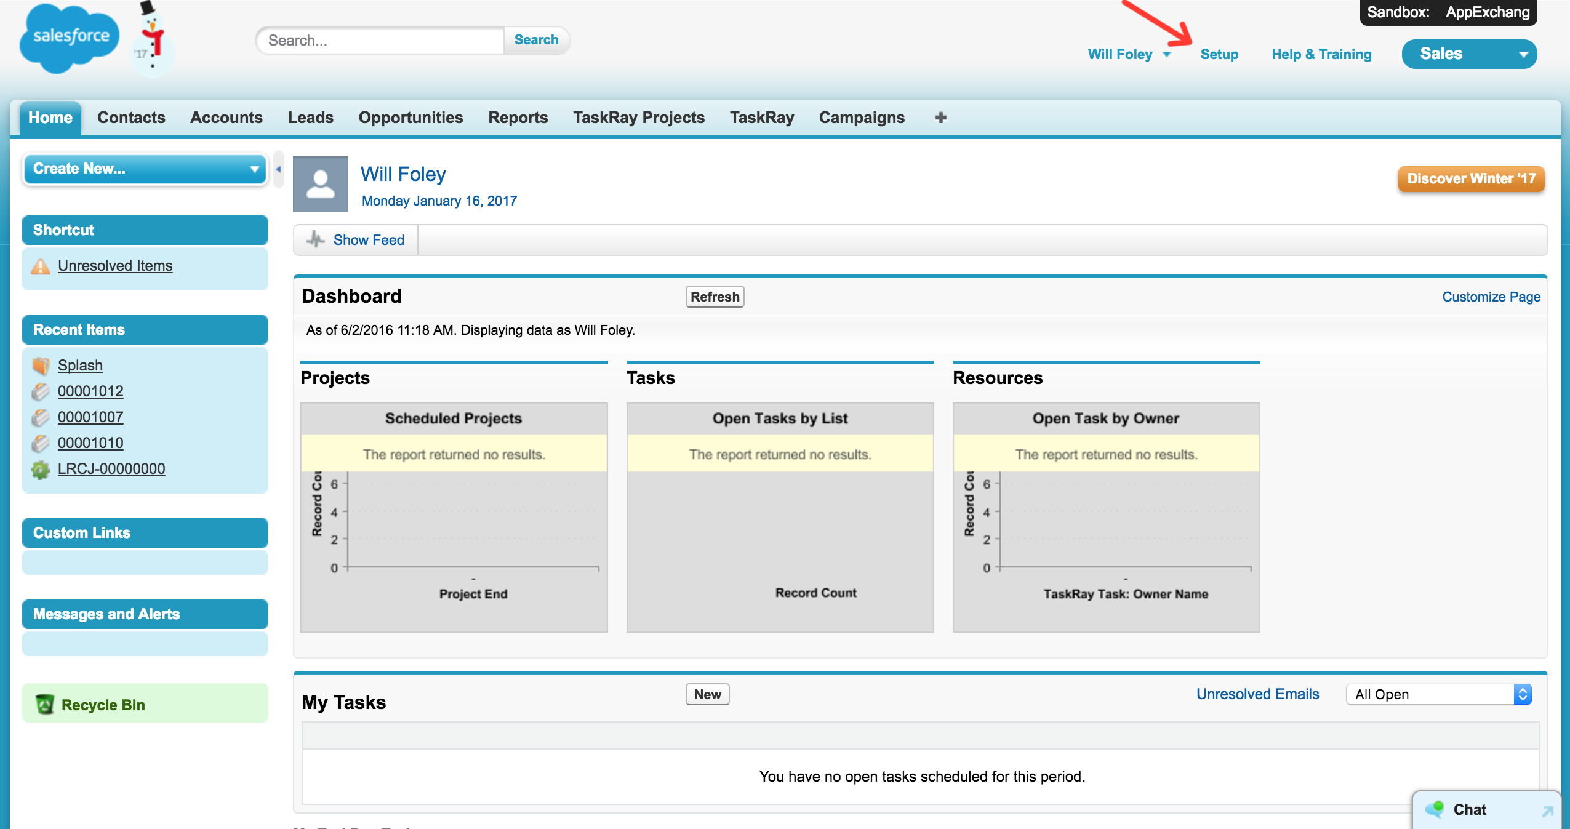The height and width of the screenshot is (829, 1570).
Task: Open the Open Task by Owner chart
Action: coord(1107,518)
